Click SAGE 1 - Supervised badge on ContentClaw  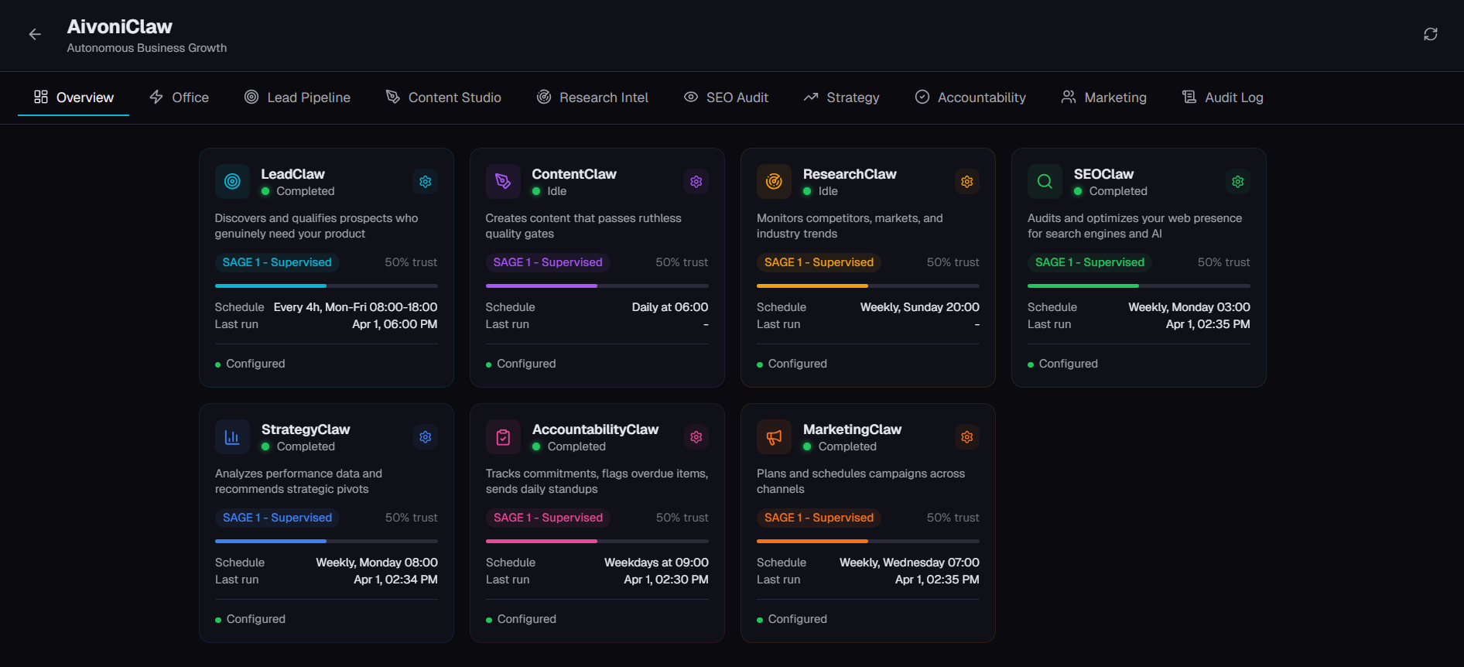548,262
